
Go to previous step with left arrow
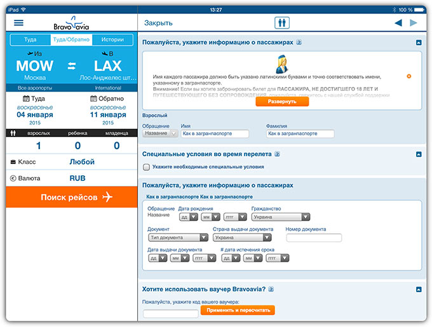coord(398,23)
